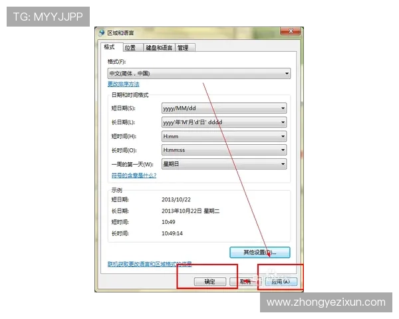Click the 日期和时间格式 group heading

(x=130, y=95)
